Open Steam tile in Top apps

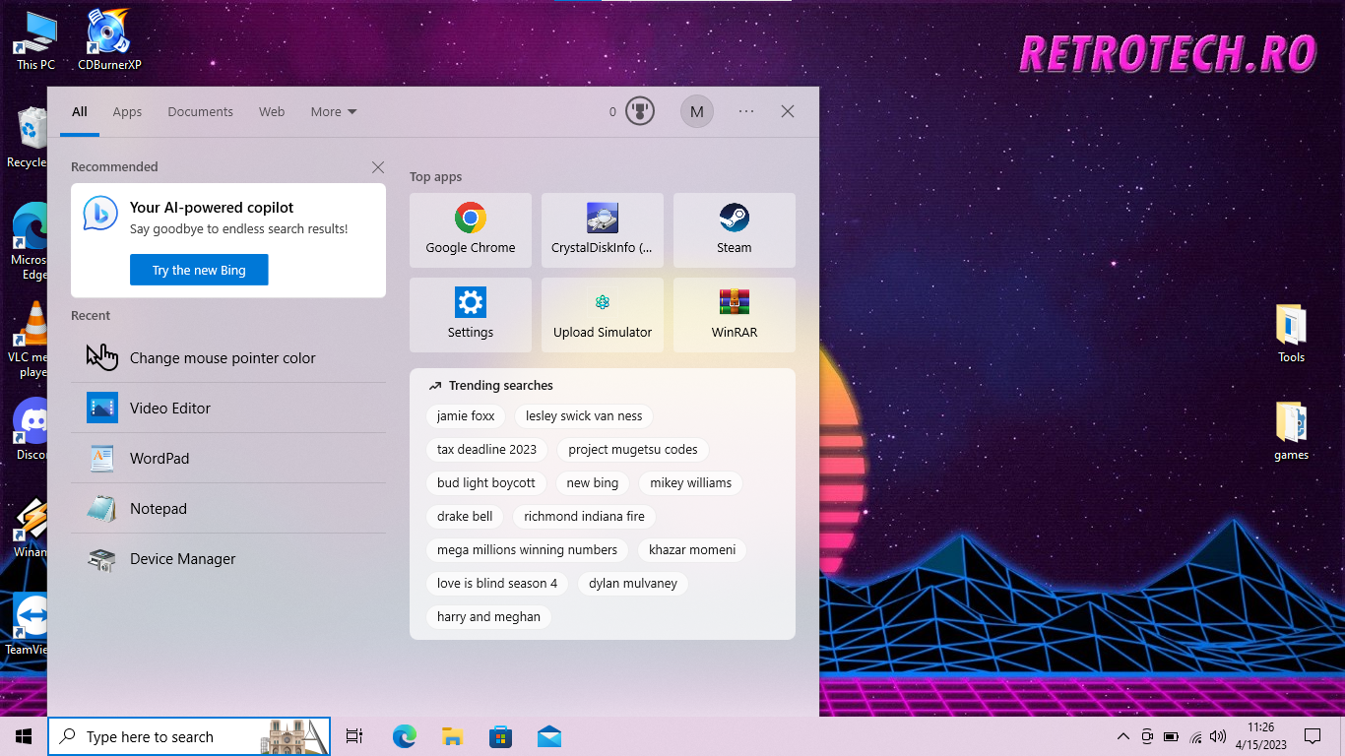(x=735, y=230)
